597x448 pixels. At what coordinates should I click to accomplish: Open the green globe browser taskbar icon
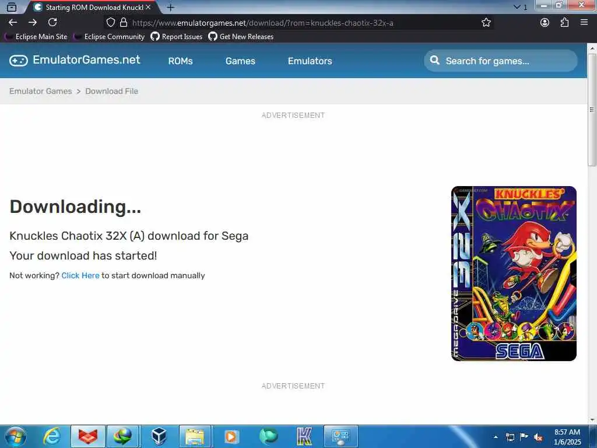(x=268, y=436)
